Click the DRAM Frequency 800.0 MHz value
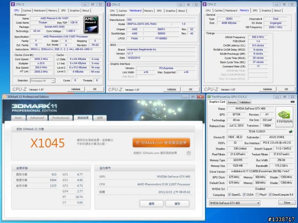Viewport: 298px width, 223px height. tap(258, 37)
